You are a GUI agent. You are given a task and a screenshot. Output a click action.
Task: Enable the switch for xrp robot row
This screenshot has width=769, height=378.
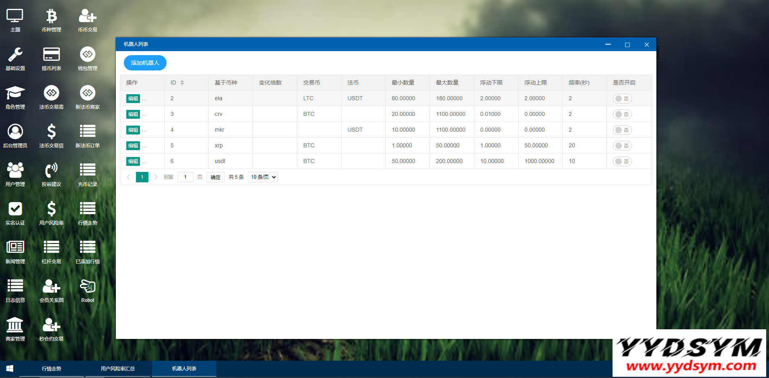coord(622,146)
